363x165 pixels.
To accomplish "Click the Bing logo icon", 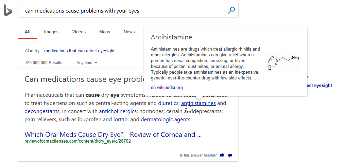I will click(8, 11).
